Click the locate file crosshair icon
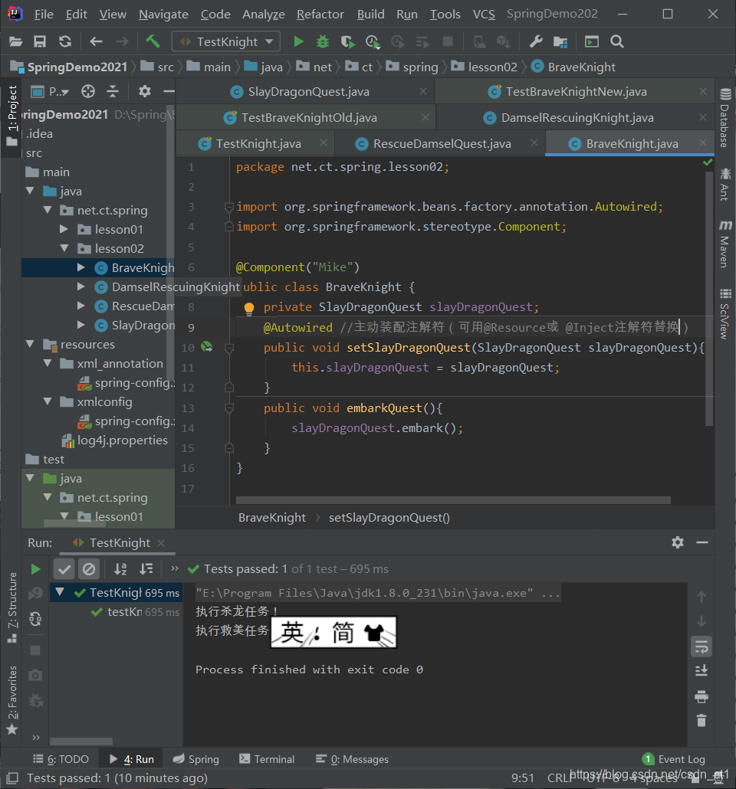This screenshot has width=736, height=789. 88,92
